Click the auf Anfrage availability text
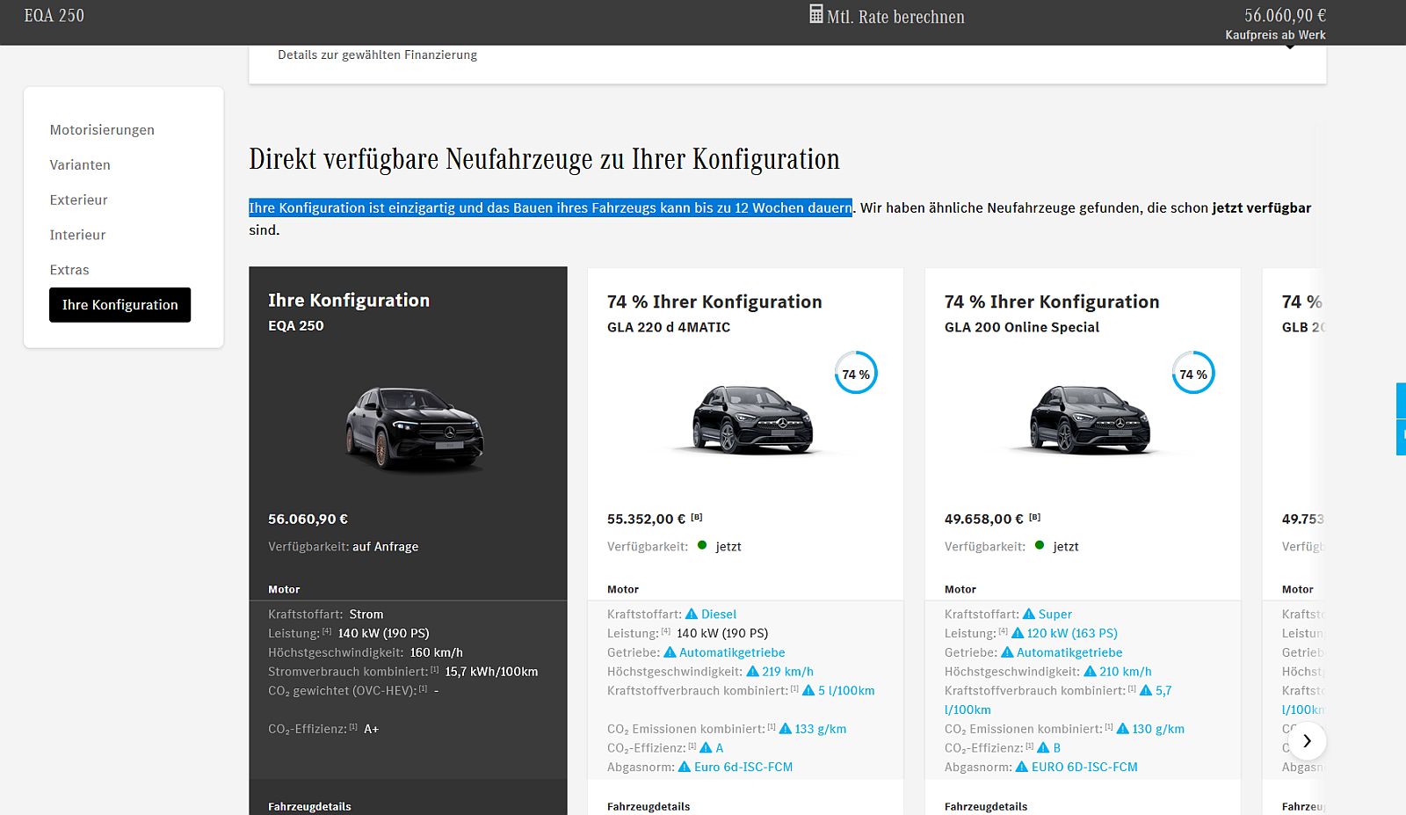The height and width of the screenshot is (815, 1406). pos(386,547)
